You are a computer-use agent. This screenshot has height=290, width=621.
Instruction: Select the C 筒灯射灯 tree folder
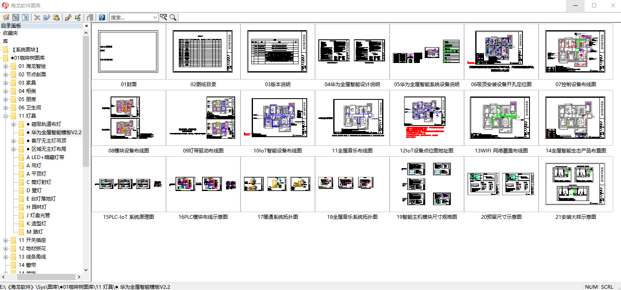pos(39,182)
